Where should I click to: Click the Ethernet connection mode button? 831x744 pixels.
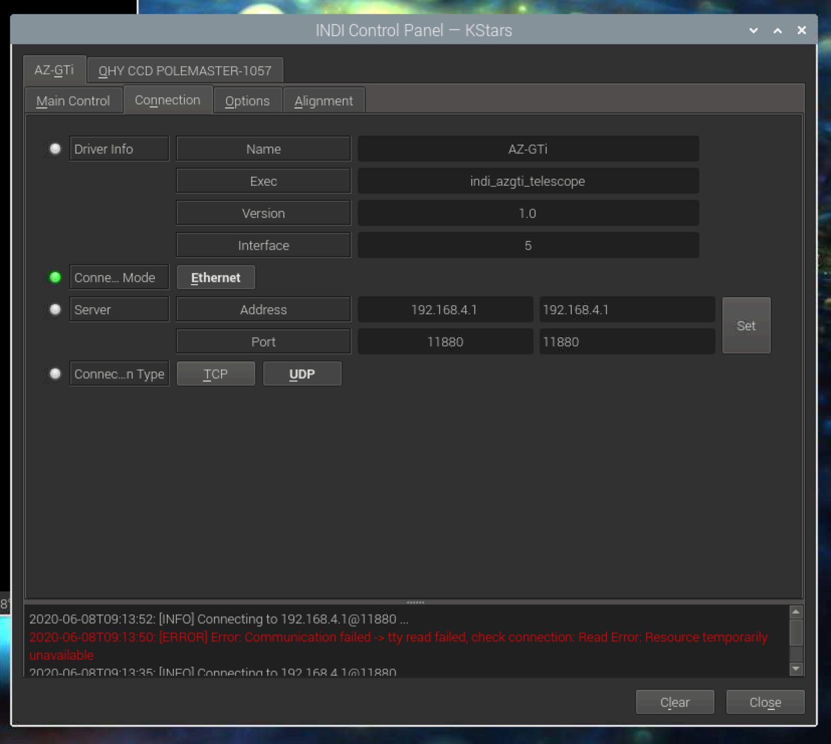tap(216, 278)
